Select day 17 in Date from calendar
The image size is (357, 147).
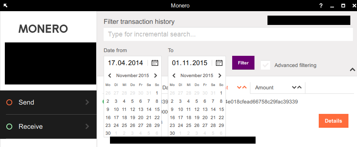(116, 118)
